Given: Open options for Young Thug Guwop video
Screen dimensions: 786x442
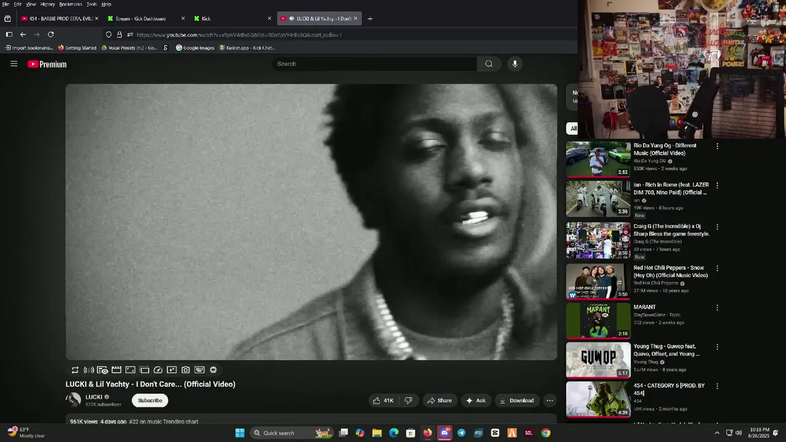Looking at the screenshot, I should pos(717,347).
